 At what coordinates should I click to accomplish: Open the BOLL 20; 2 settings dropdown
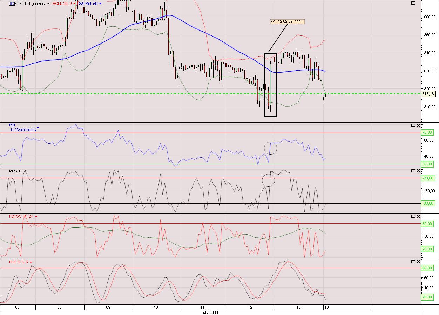pos(74,4)
